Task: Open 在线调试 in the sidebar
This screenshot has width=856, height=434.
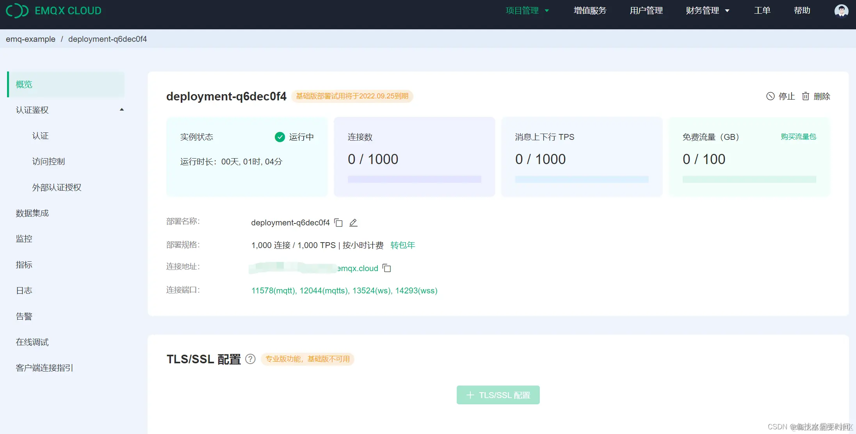Action: tap(32, 342)
